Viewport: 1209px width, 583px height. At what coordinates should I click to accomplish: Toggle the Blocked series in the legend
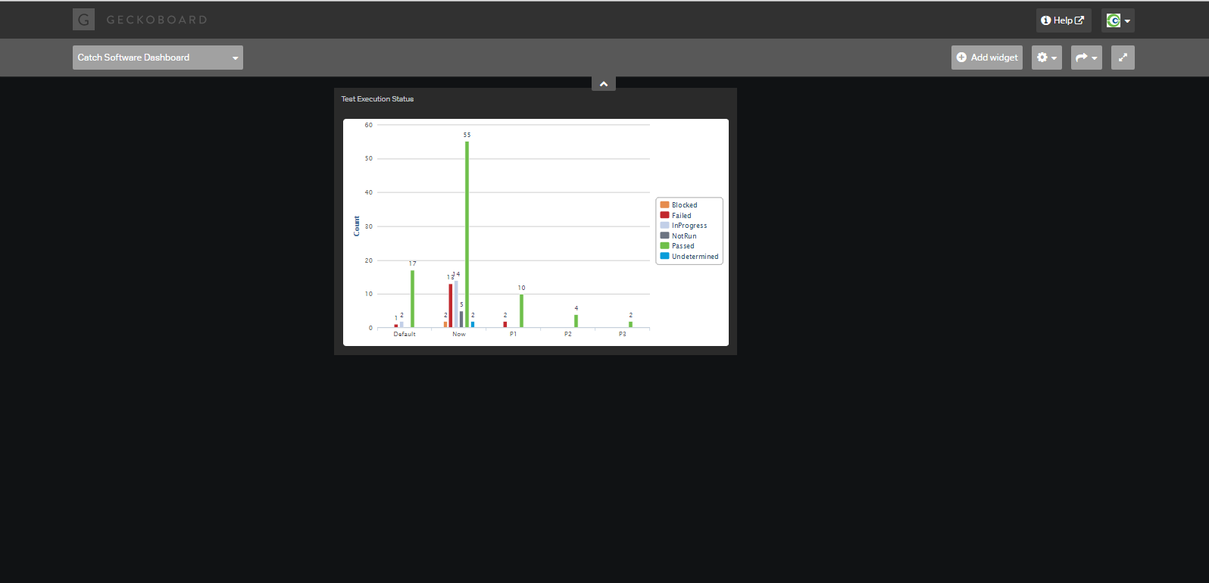coord(684,205)
